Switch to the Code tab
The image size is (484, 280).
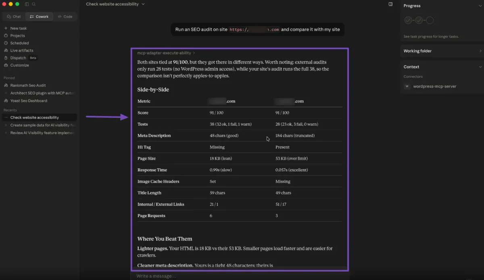tap(65, 17)
